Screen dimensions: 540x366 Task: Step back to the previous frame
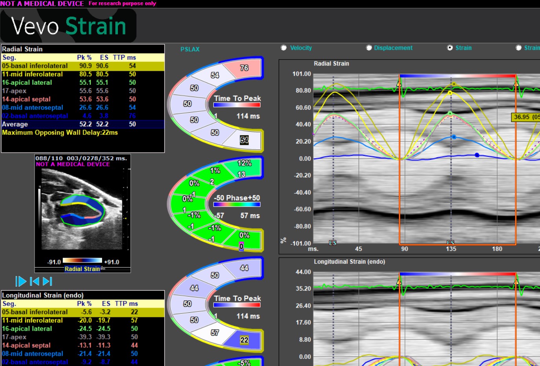[35, 281]
